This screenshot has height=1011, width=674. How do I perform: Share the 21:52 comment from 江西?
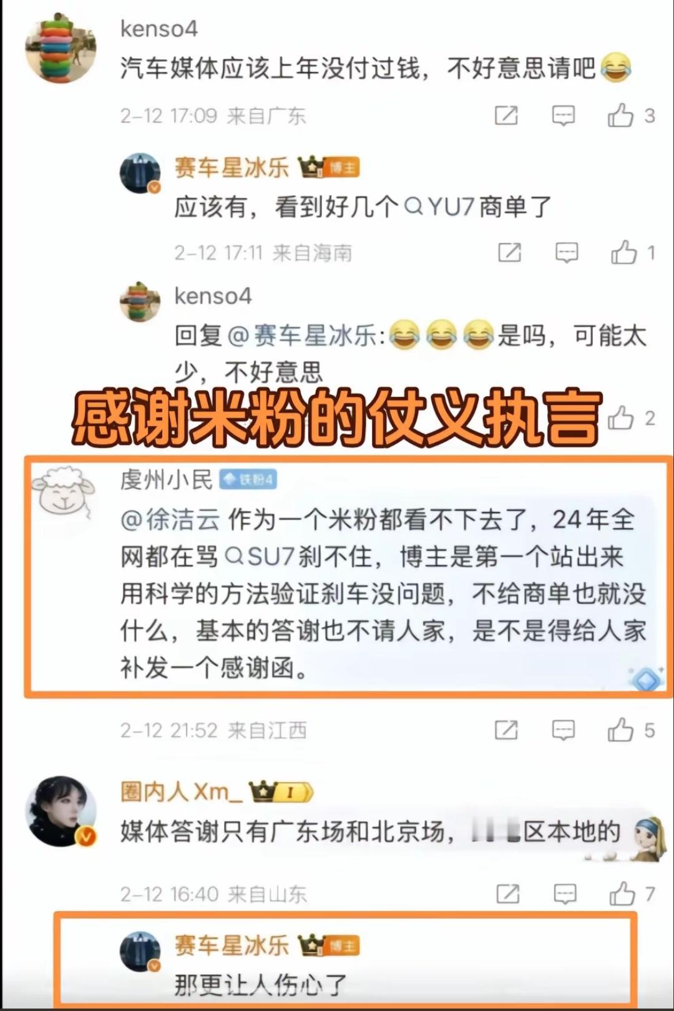(506, 730)
